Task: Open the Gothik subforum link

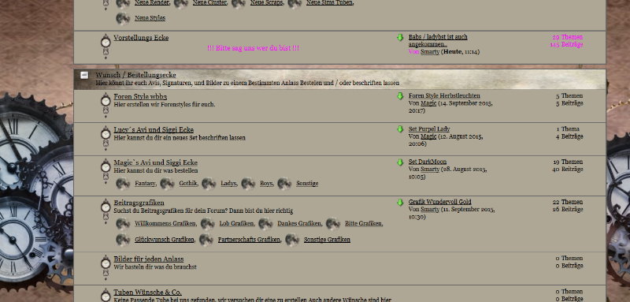Action: click(x=188, y=184)
